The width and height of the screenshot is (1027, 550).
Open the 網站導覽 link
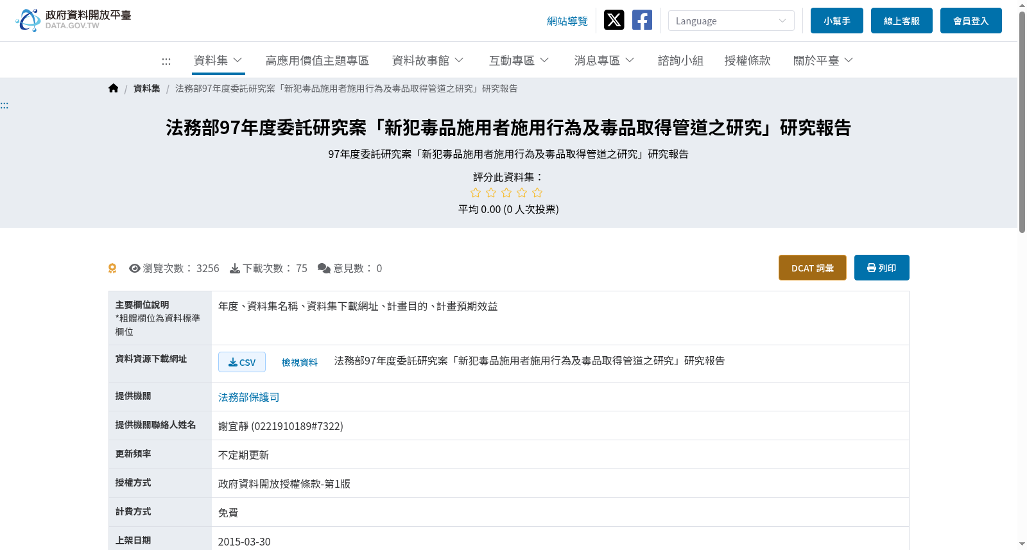[x=567, y=21]
